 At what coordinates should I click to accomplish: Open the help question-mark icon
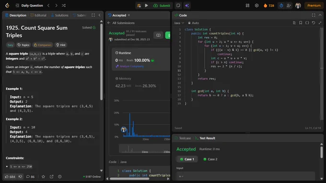pos(59,177)
